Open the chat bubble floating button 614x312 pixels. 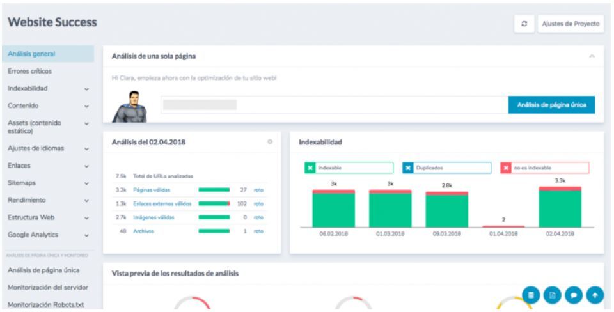(574, 295)
